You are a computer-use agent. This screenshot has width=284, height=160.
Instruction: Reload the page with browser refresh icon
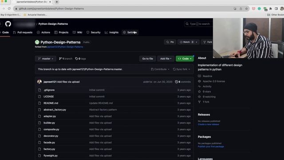9,8
